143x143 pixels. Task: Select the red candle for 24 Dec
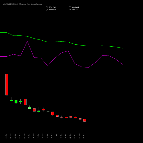[80, 119]
